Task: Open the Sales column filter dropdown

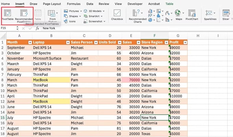Action: pyautogui.click(x=138, y=43)
